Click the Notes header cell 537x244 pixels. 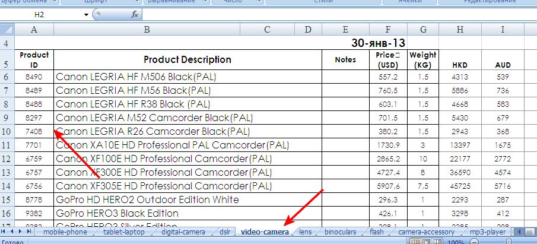pos(345,59)
